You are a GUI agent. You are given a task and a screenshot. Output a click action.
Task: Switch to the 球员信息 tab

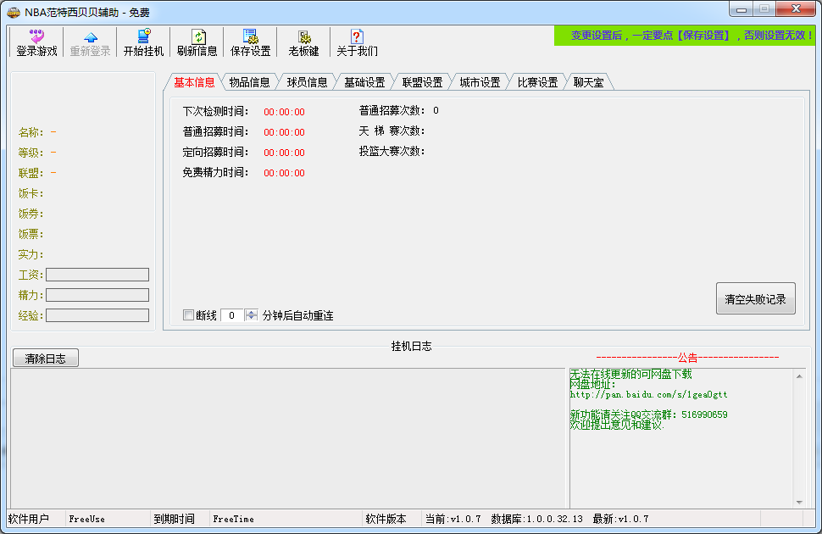coord(307,82)
